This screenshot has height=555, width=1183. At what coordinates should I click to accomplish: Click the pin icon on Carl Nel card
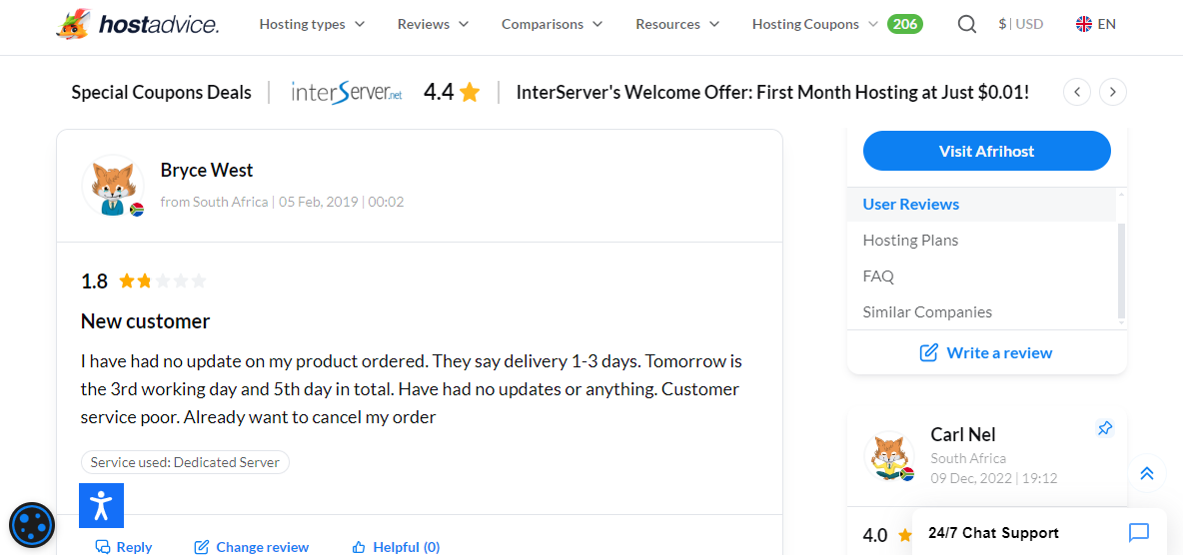(1104, 428)
